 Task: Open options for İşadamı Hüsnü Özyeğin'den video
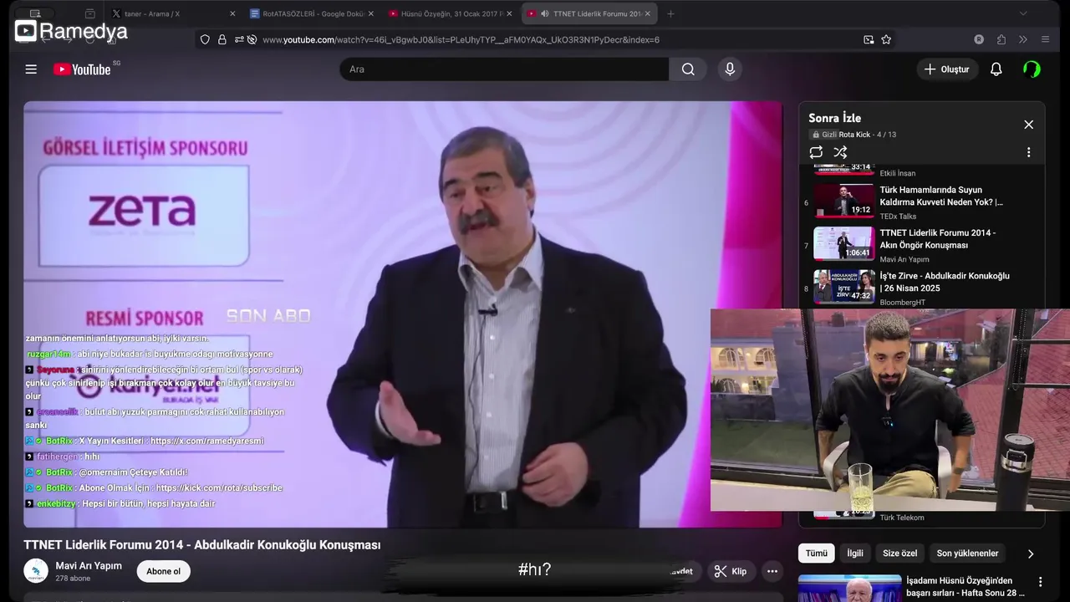[x=1040, y=582]
